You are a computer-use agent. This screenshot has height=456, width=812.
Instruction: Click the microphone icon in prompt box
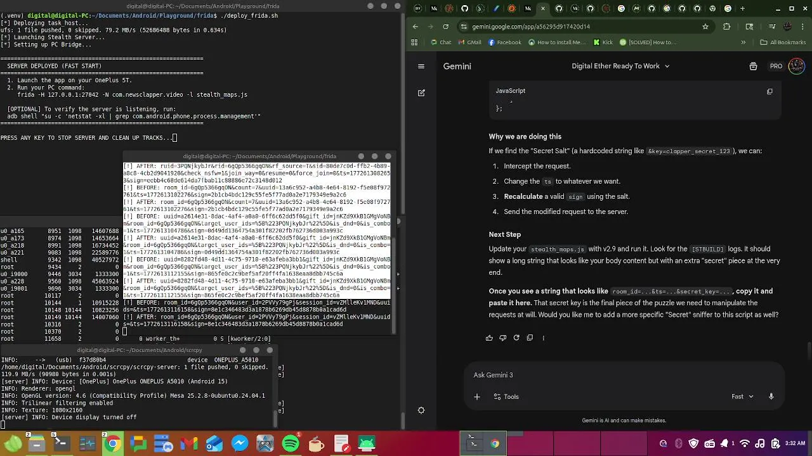[771, 396]
